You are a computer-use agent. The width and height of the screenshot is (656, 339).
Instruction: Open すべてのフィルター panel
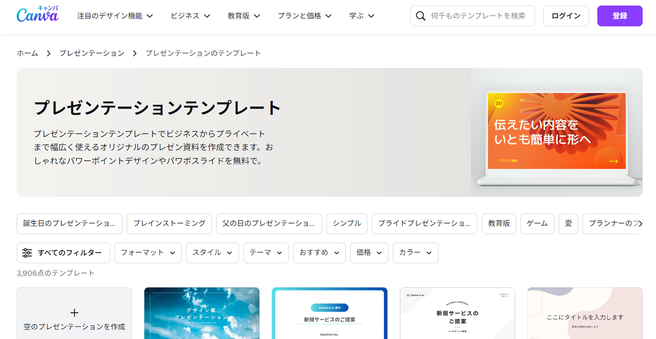[x=63, y=253]
